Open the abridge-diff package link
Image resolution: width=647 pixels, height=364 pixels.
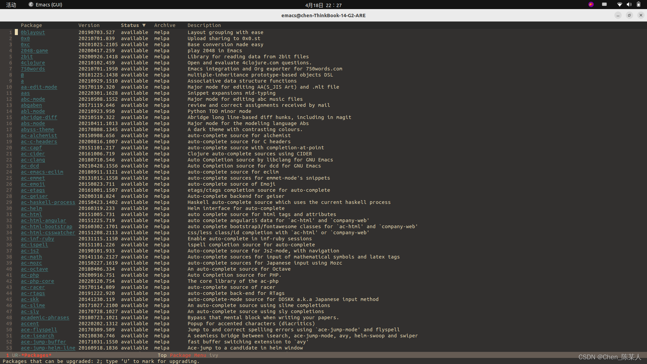pyautogui.click(x=39, y=117)
